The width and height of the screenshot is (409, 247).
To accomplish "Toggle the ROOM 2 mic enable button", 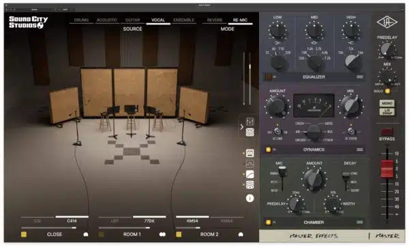I will click(179, 235).
